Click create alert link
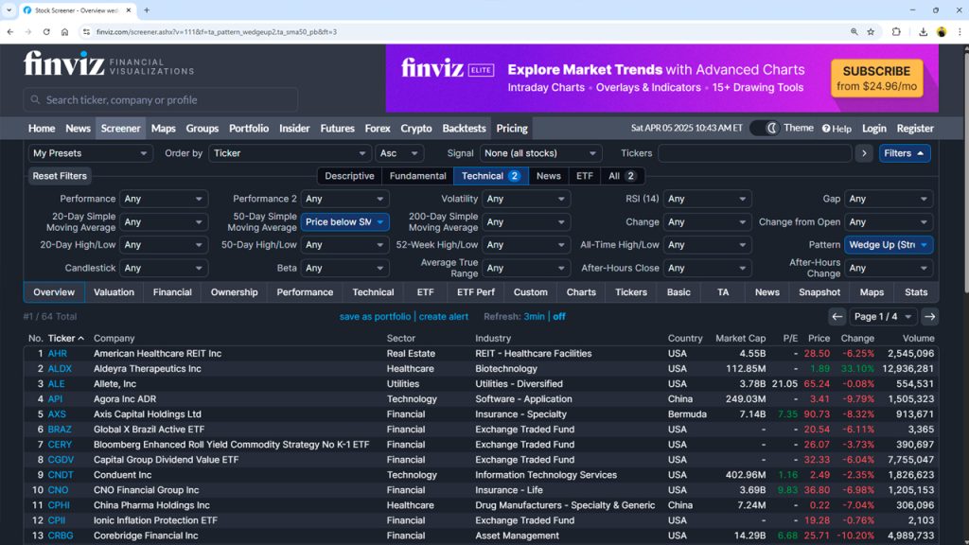969x545 pixels. pos(443,316)
